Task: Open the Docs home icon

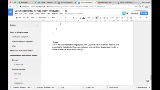Action: click(10, 12)
